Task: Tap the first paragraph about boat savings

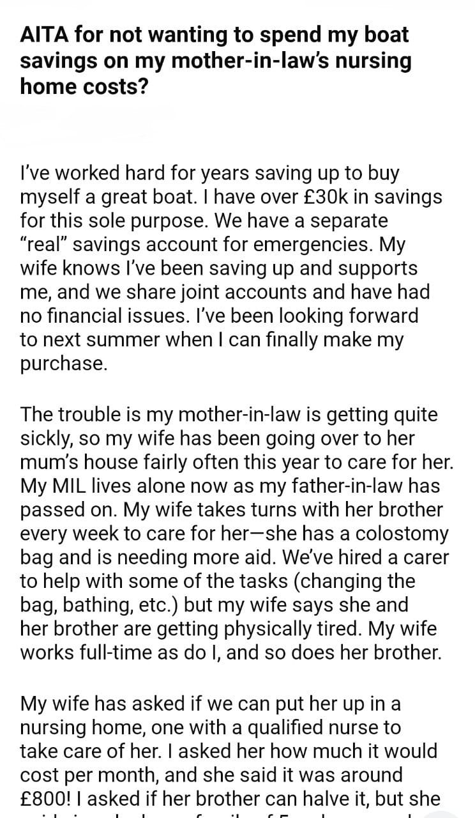Action: (231, 268)
